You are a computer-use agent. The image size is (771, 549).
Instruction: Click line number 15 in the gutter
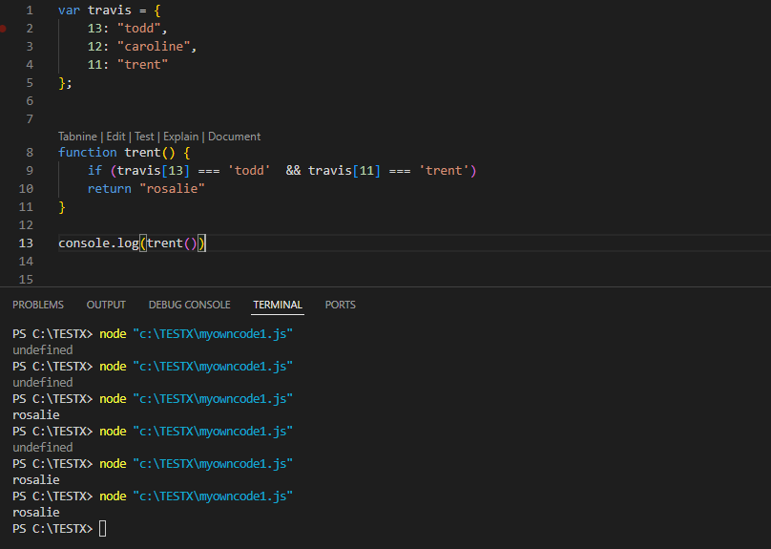pos(26,280)
